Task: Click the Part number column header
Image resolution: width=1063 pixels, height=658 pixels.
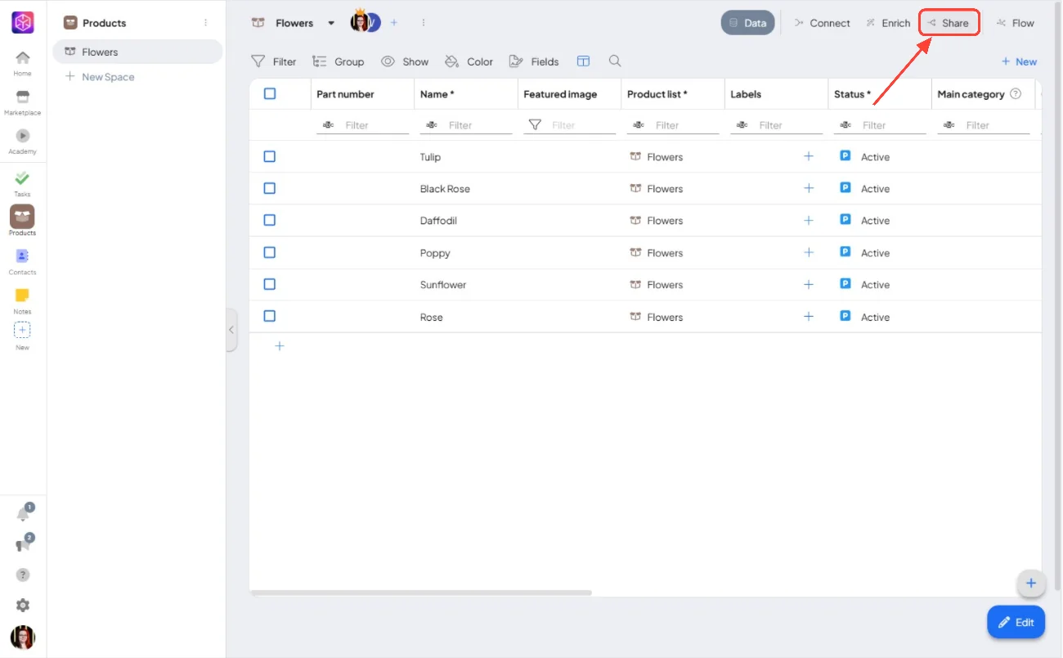Action: [x=345, y=94]
